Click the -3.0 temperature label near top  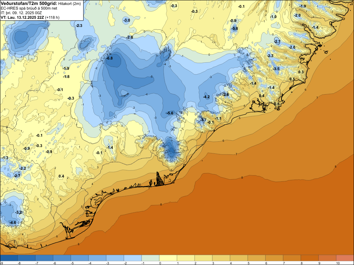point(127,20)
